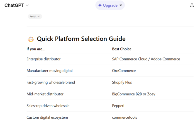Select the "Fast-growing wholesale brand" cell
195x132 pixels.
click(x=51, y=82)
